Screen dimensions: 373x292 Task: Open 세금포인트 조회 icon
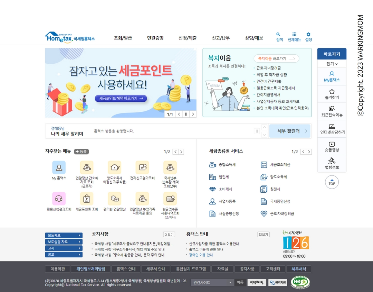[x=87, y=199]
